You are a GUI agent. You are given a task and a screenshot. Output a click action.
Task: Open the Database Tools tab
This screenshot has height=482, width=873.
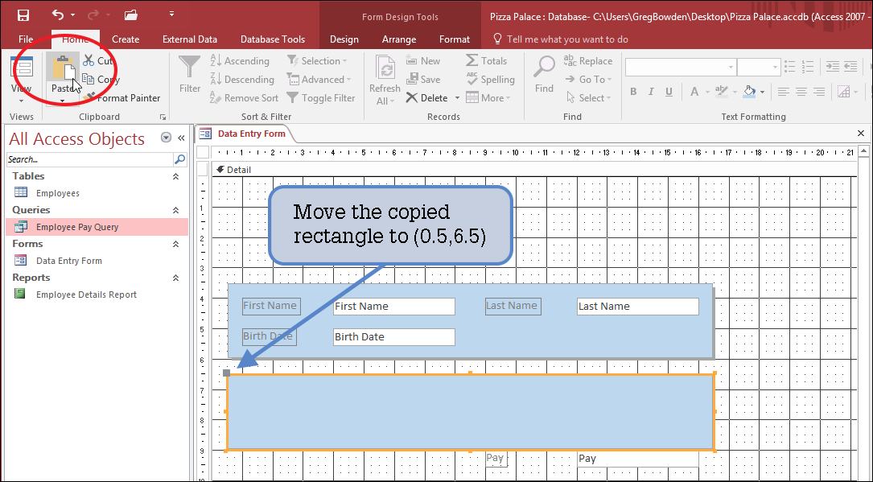(x=273, y=39)
